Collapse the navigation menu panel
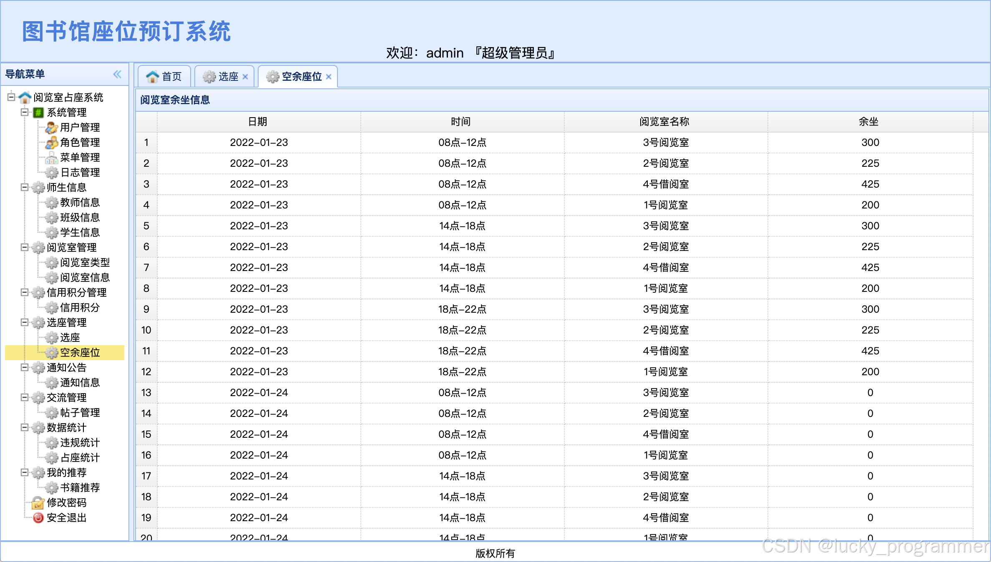The width and height of the screenshot is (991, 562). click(117, 74)
